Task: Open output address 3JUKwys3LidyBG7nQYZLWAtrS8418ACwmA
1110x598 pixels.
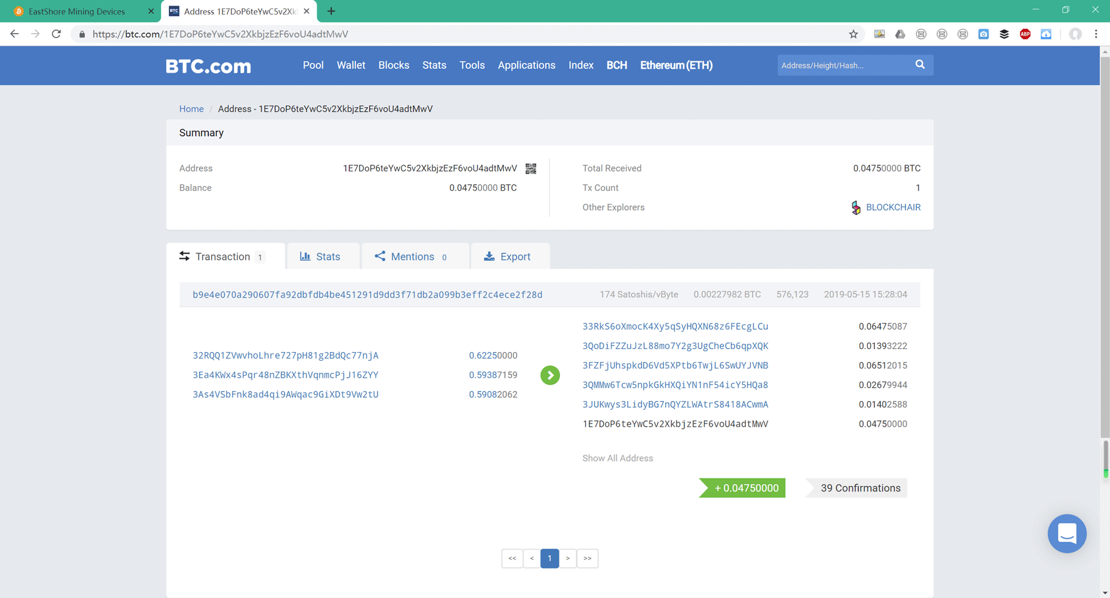Action: (675, 404)
